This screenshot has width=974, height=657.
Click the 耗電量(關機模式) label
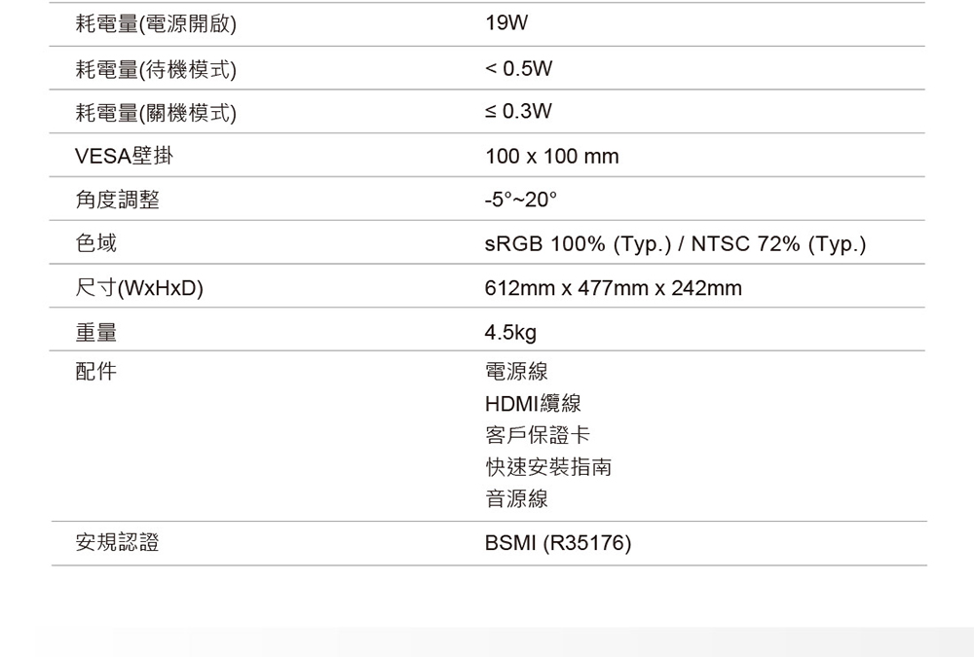coord(155,113)
